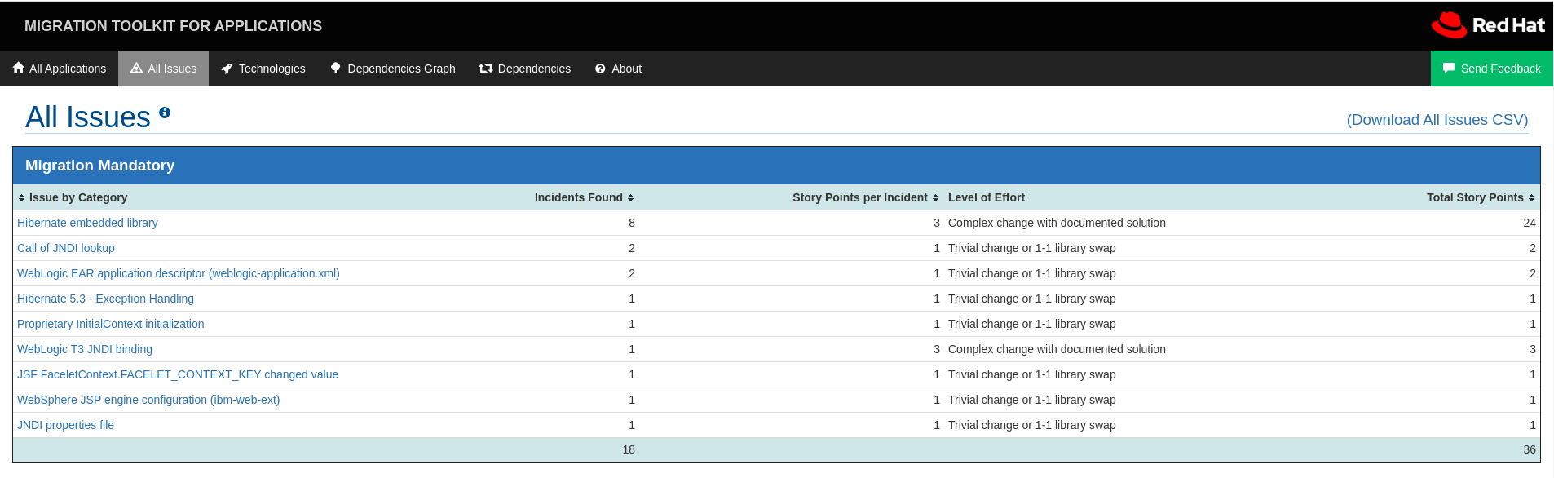Go to the Dependencies tab

525,69
